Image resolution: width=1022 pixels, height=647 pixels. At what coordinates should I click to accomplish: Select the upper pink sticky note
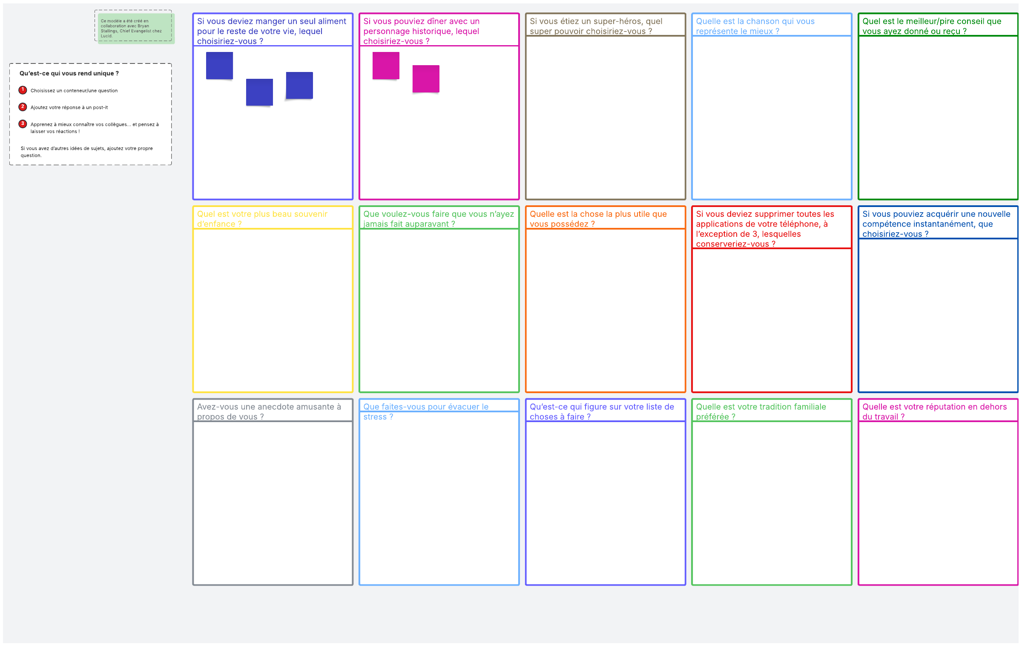pos(386,66)
